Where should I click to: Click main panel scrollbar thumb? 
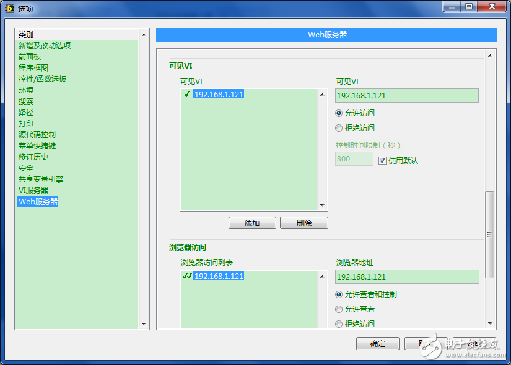489,234
